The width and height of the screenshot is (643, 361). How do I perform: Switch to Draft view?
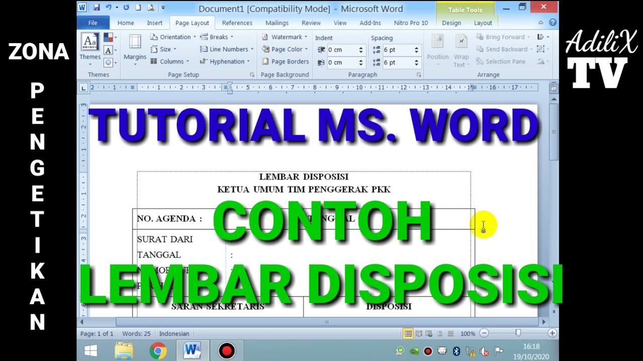pos(451,333)
